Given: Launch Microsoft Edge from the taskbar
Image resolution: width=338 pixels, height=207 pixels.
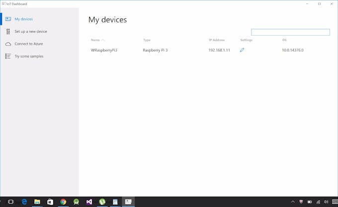Looking at the screenshot, I should pos(24,202).
